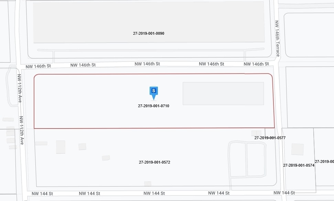Click the lower NW 112th Ave label
This screenshot has width=334, height=201.
point(21,130)
